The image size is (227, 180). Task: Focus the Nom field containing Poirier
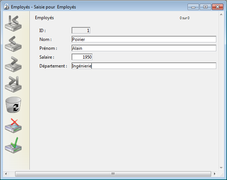point(144,39)
